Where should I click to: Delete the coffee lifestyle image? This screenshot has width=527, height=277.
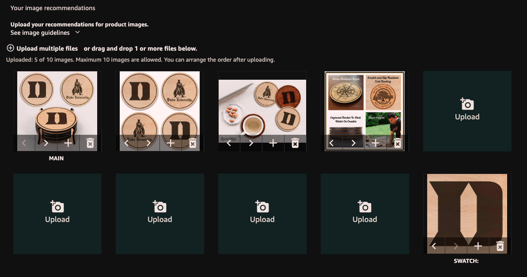[295, 144]
